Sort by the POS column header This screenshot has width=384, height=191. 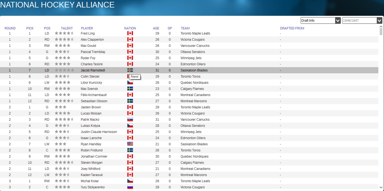[x=47, y=28]
